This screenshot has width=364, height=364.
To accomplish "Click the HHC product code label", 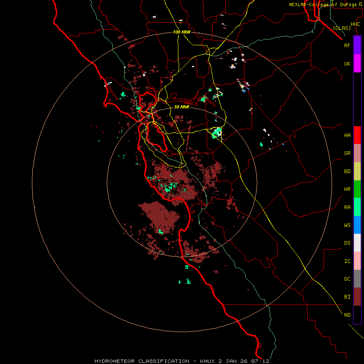I will [355, 24].
